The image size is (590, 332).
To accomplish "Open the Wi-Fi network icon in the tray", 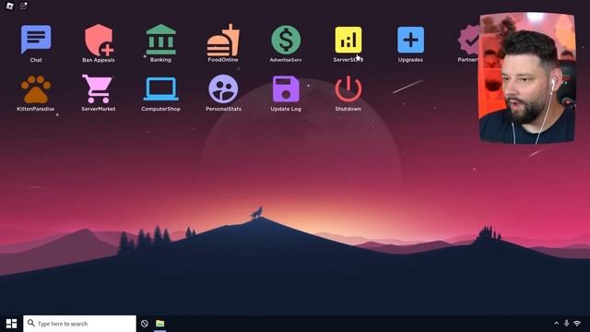I will coord(577,324).
